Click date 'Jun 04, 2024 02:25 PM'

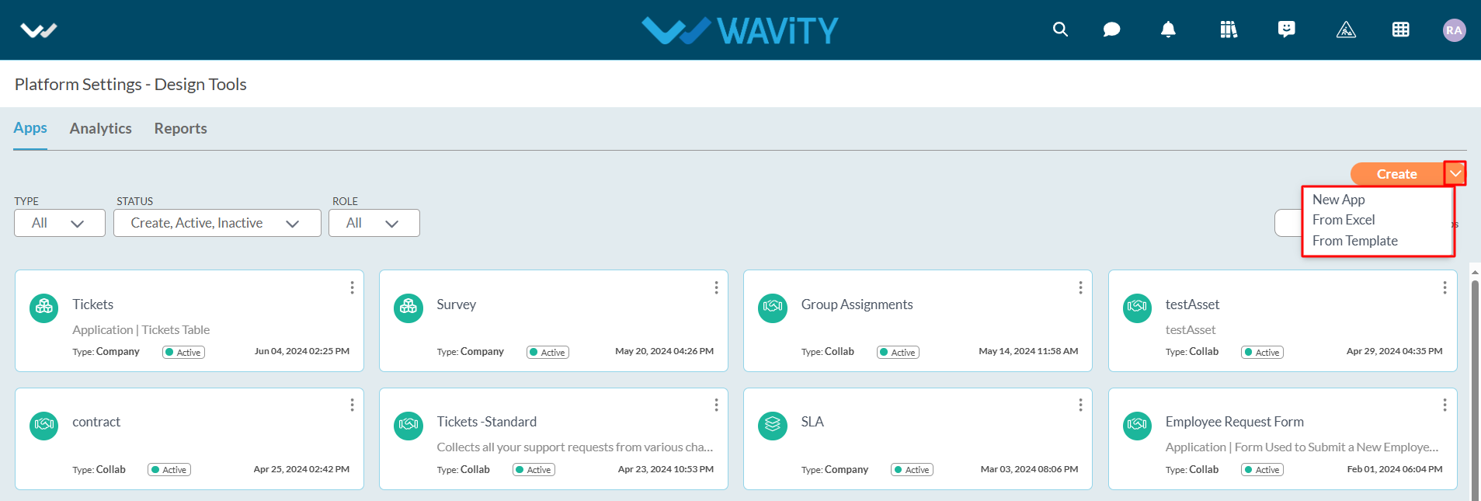tap(302, 351)
